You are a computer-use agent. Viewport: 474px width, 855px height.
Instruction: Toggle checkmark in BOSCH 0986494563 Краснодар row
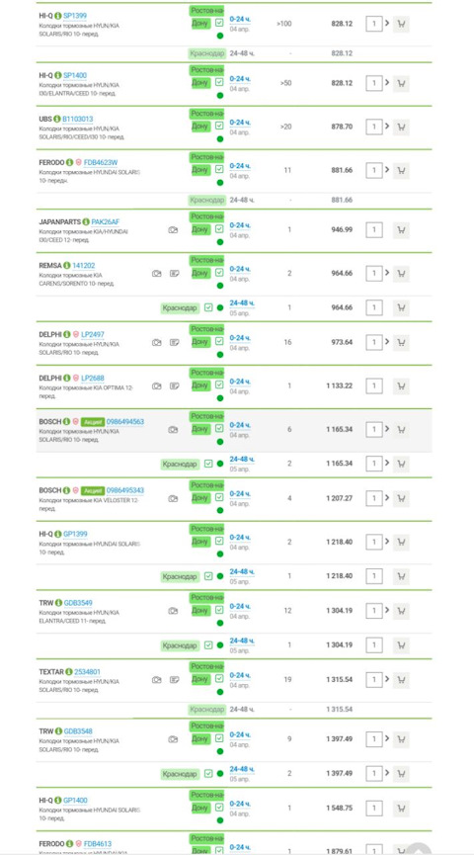(208, 464)
